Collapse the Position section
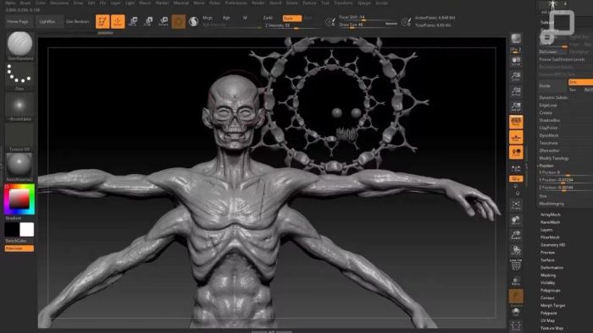The image size is (593, 333). pyautogui.click(x=546, y=166)
